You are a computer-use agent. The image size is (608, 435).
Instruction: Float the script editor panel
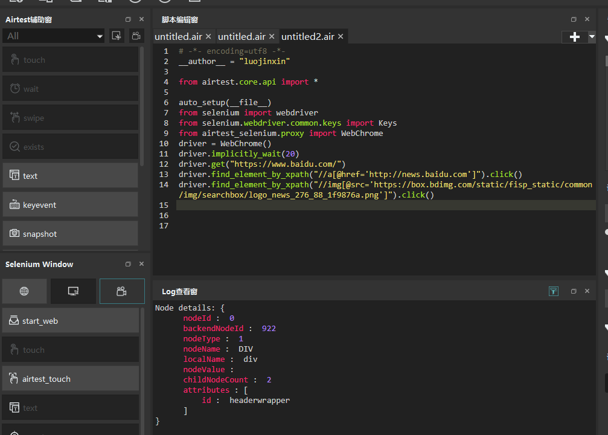[574, 19]
